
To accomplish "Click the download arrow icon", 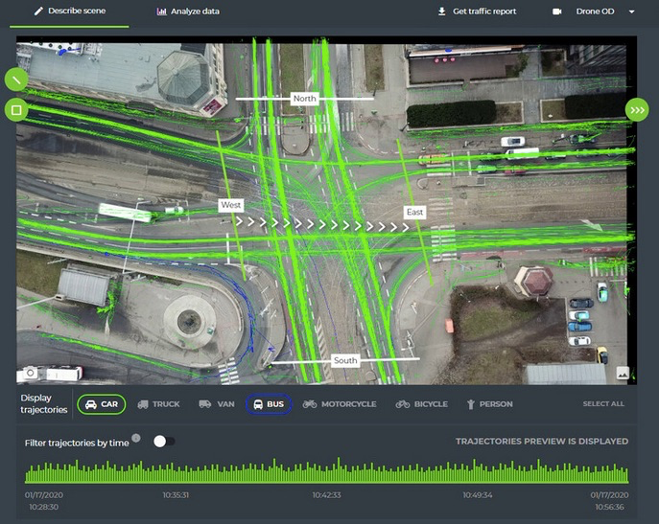I will click(441, 11).
